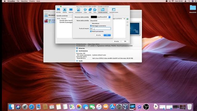The height and width of the screenshot is (111, 197).
Task: Open Calendar from the dock
Action: coord(52,107)
